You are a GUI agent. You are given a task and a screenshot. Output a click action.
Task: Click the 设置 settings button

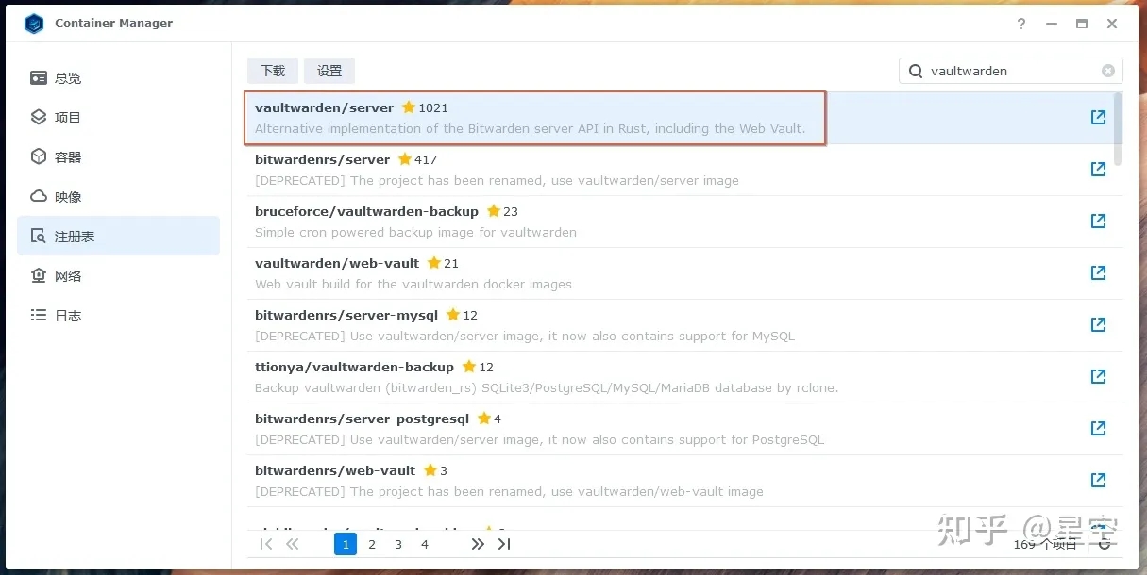coord(329,71)
